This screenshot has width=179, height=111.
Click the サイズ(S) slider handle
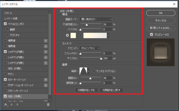click(x=101, y=59)
